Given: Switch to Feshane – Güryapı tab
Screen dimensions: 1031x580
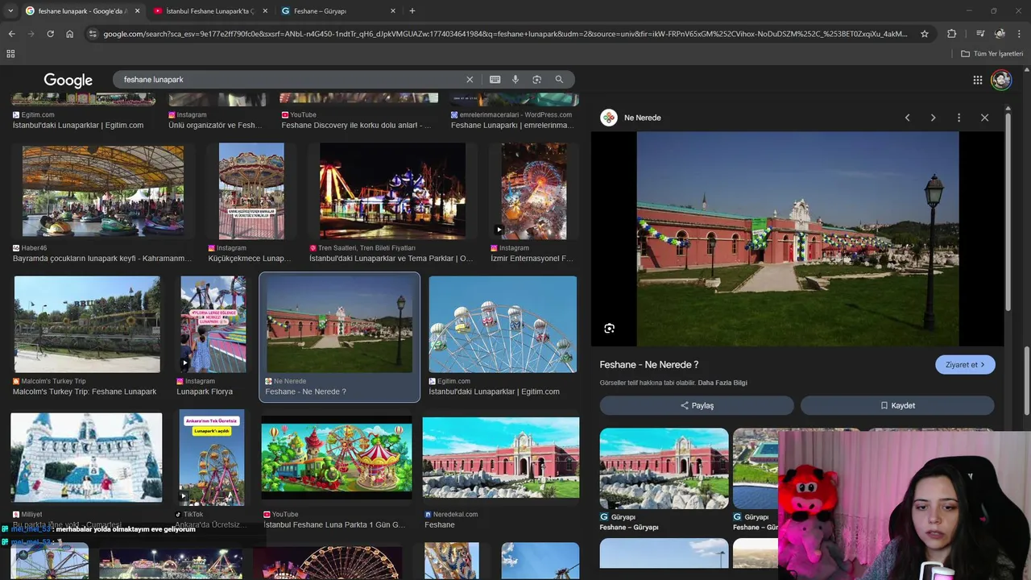Looking at the screenshot, I should (x=337, y=10).
